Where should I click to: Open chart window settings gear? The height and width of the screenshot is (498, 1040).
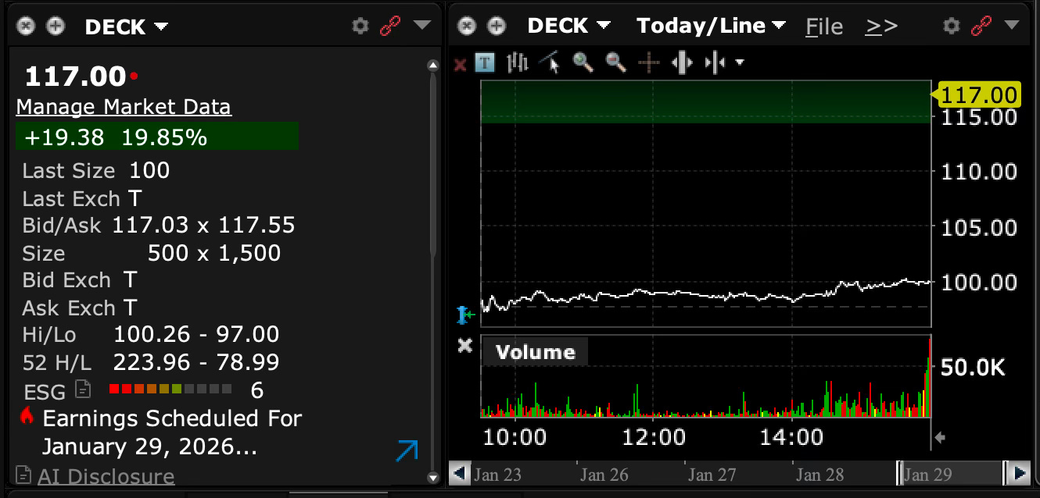951,26
